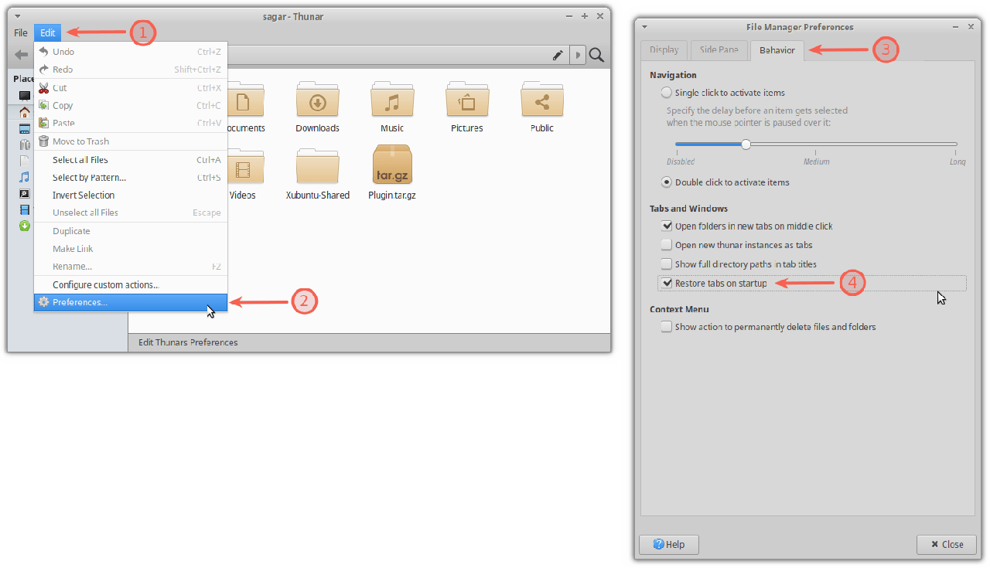
Task: Select Single click to activate items
Action: (667, 93)
